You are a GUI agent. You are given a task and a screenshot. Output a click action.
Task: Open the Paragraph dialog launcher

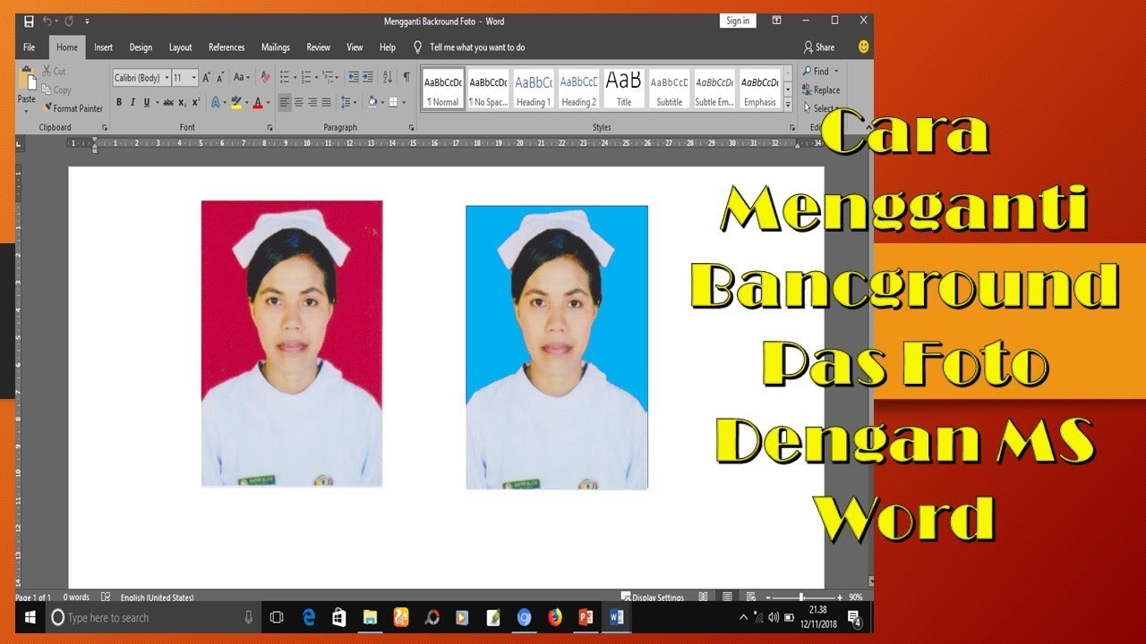tap(410, 128)
